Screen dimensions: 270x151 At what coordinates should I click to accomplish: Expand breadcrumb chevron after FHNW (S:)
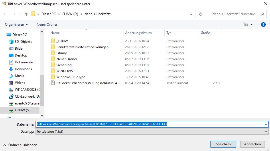point(81,14)
